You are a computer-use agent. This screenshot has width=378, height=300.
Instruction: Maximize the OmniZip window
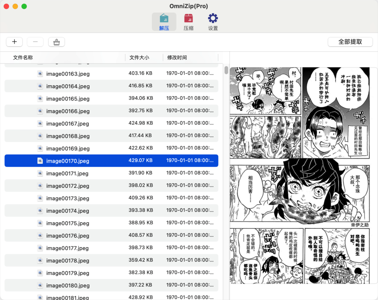point(24,6)
